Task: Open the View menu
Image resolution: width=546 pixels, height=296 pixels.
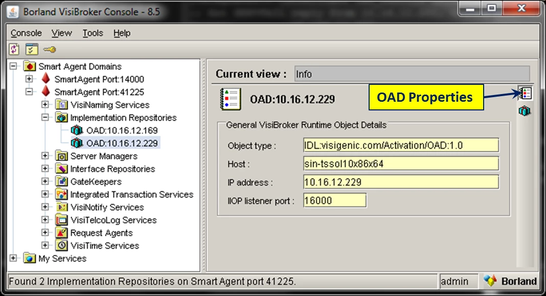Action: tap(62, 33)
